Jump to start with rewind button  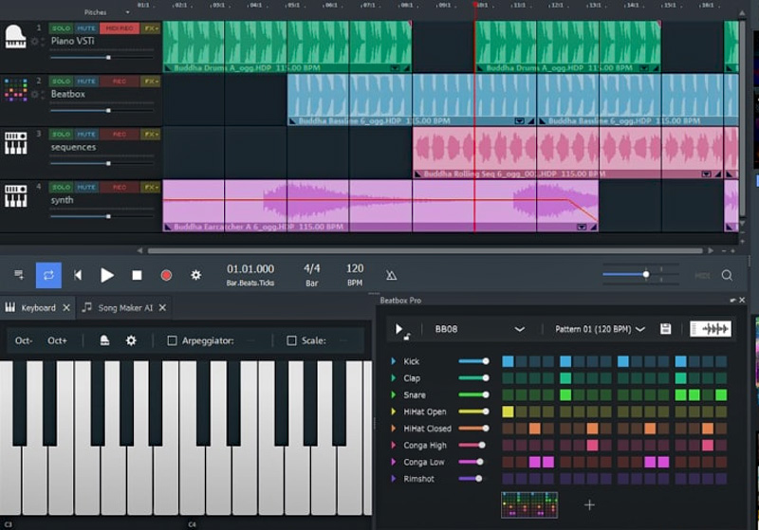point(78,275)
